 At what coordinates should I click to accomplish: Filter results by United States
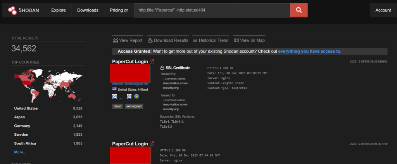(x=26, y=108)
